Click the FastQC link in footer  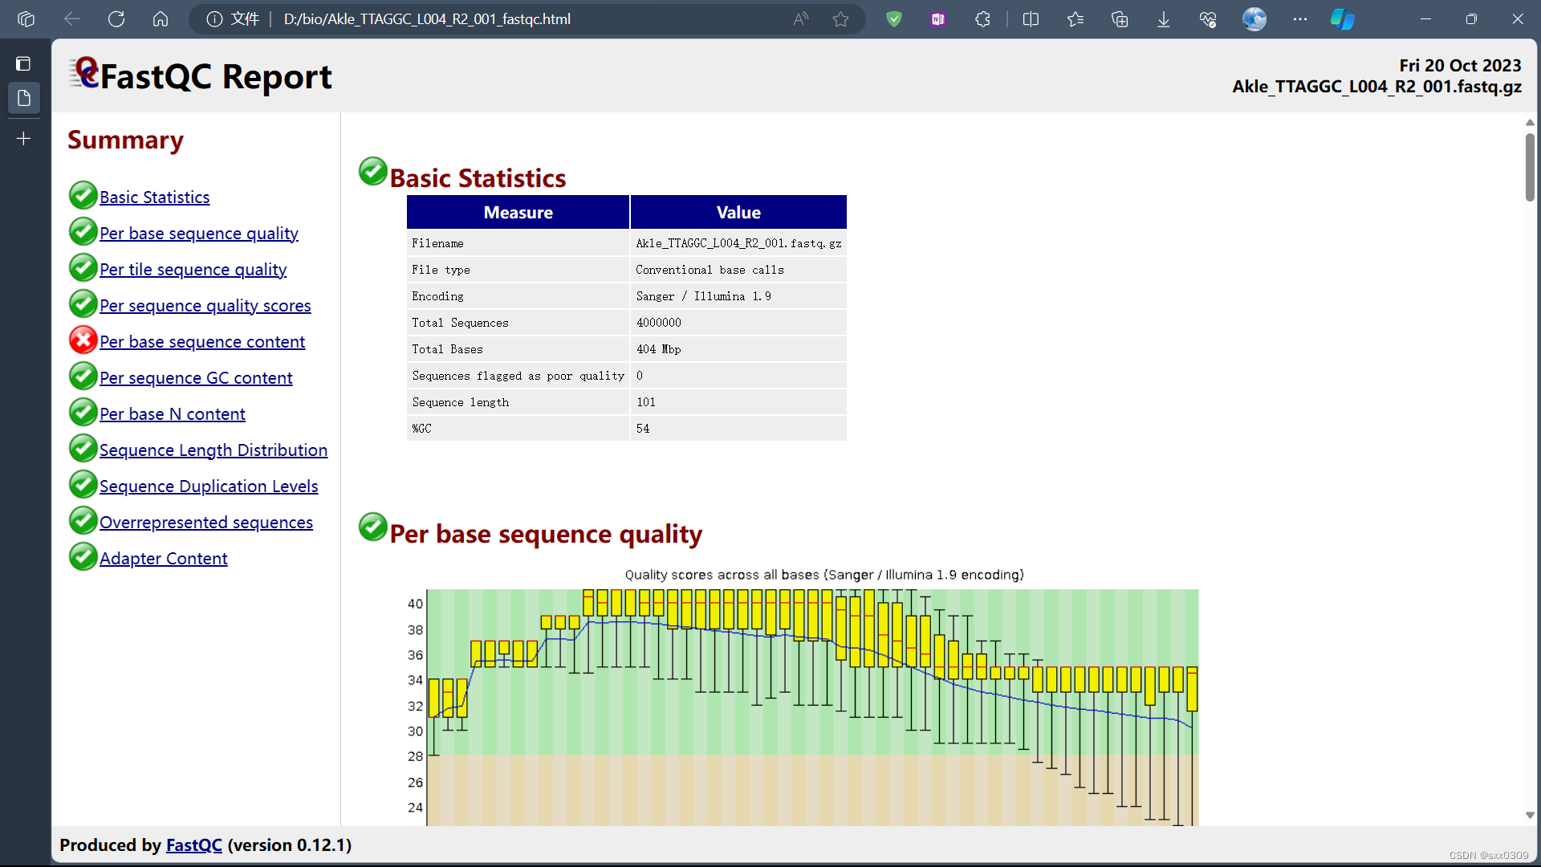coord(193,845)
